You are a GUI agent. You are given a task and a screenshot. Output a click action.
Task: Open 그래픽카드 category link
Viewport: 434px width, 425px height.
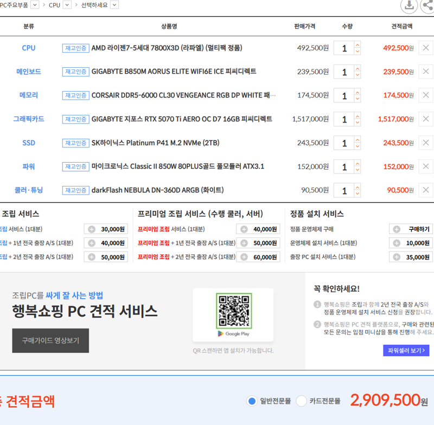point(29,119)
